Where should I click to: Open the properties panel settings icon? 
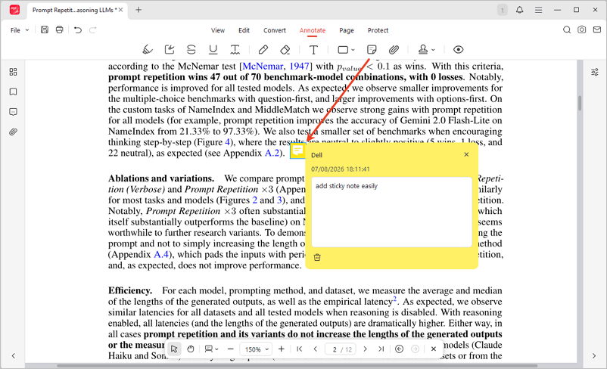tap(595, 72)
